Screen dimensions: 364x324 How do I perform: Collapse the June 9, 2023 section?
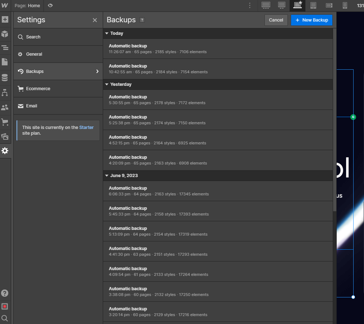107,176
